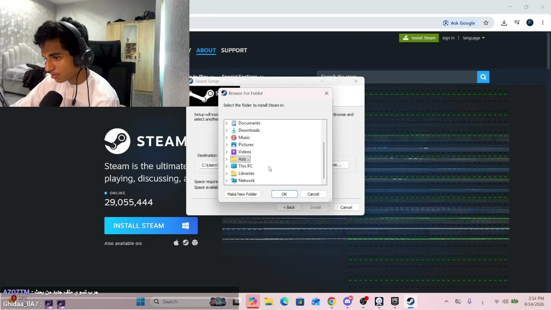Select the Downloads folder icon

tap(234, 130)
